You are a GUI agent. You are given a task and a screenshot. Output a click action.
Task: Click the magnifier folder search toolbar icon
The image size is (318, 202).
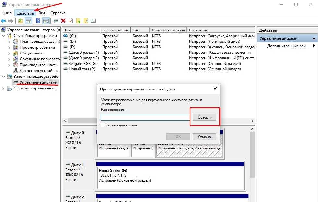pyautogui.click(x=86, y=21)
